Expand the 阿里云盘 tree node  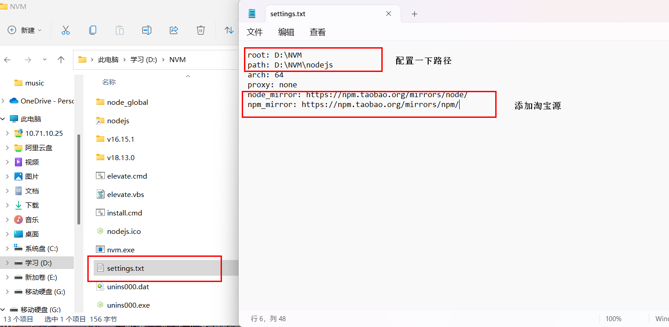pos(7,148)
